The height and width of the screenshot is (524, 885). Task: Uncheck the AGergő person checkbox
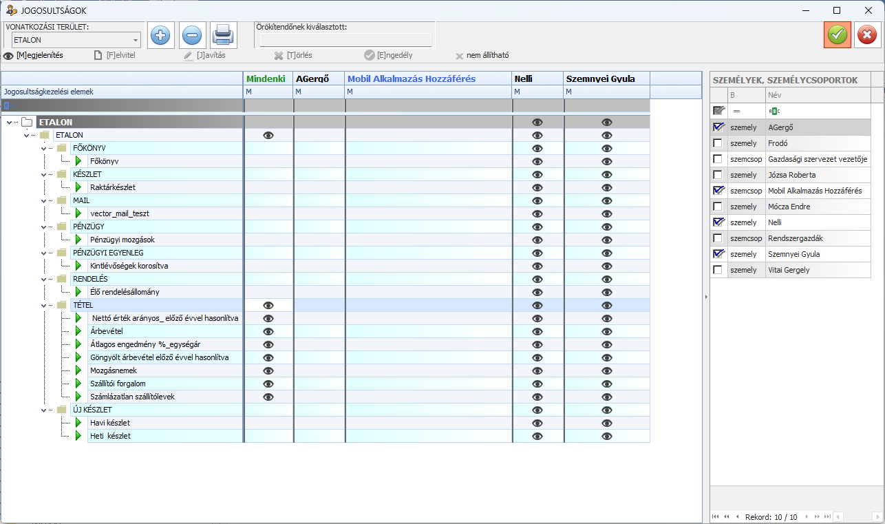718,127
